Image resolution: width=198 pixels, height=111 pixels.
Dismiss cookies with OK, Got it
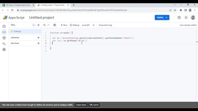click(x=94, y=105)
